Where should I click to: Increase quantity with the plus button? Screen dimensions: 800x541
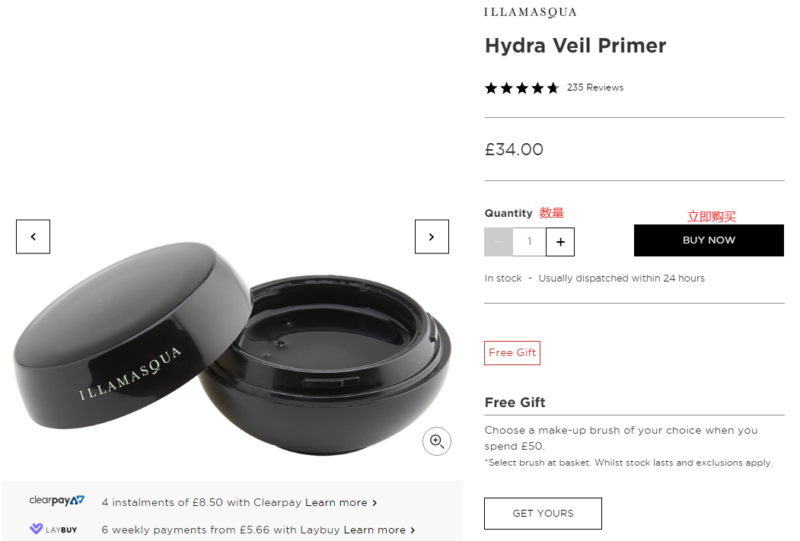560,242
